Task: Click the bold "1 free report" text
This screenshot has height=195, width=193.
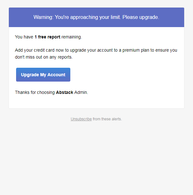Action: coord(47,37)
